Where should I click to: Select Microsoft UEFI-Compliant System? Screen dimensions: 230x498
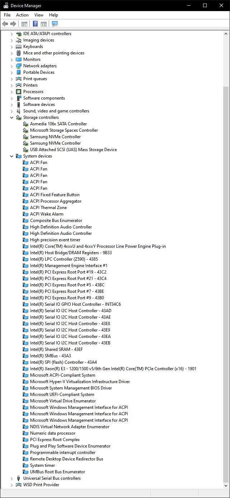pyautogui.click(x=62, y=395)
